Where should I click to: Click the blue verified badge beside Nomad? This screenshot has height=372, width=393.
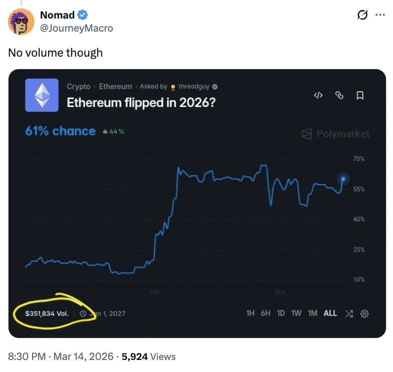[x=83, y=16]
